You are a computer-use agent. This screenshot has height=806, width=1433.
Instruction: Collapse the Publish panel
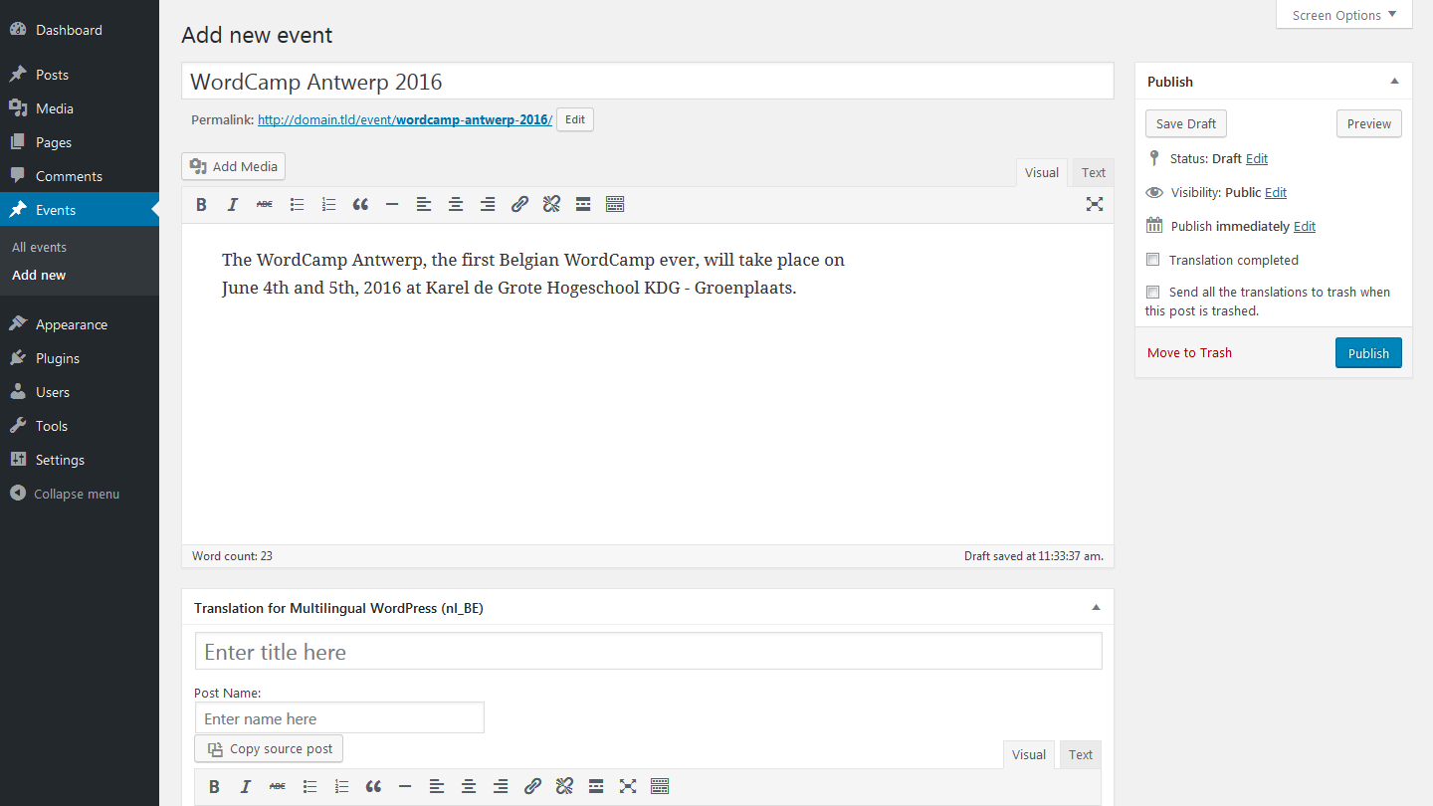point(1394,82)
